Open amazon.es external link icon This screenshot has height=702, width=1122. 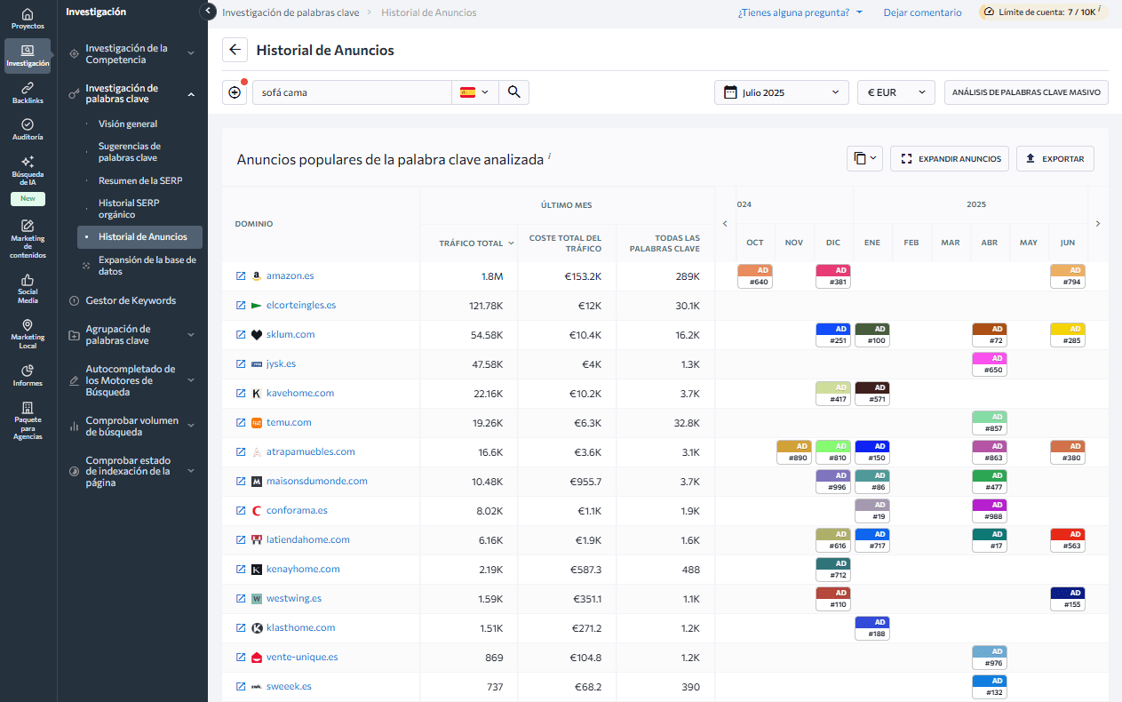point(241,276)
